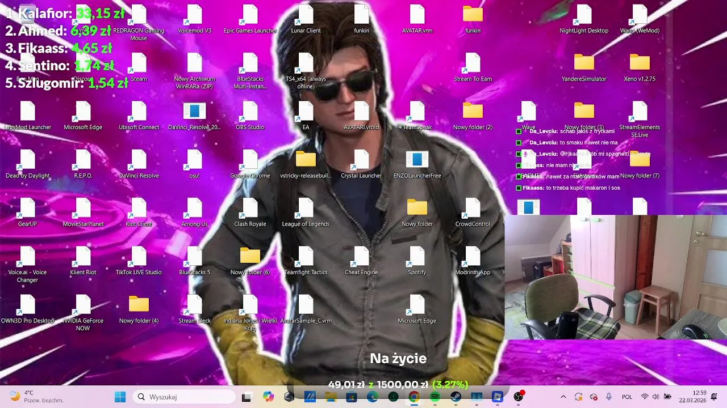Click the POL language indicator

coord(627,397)
